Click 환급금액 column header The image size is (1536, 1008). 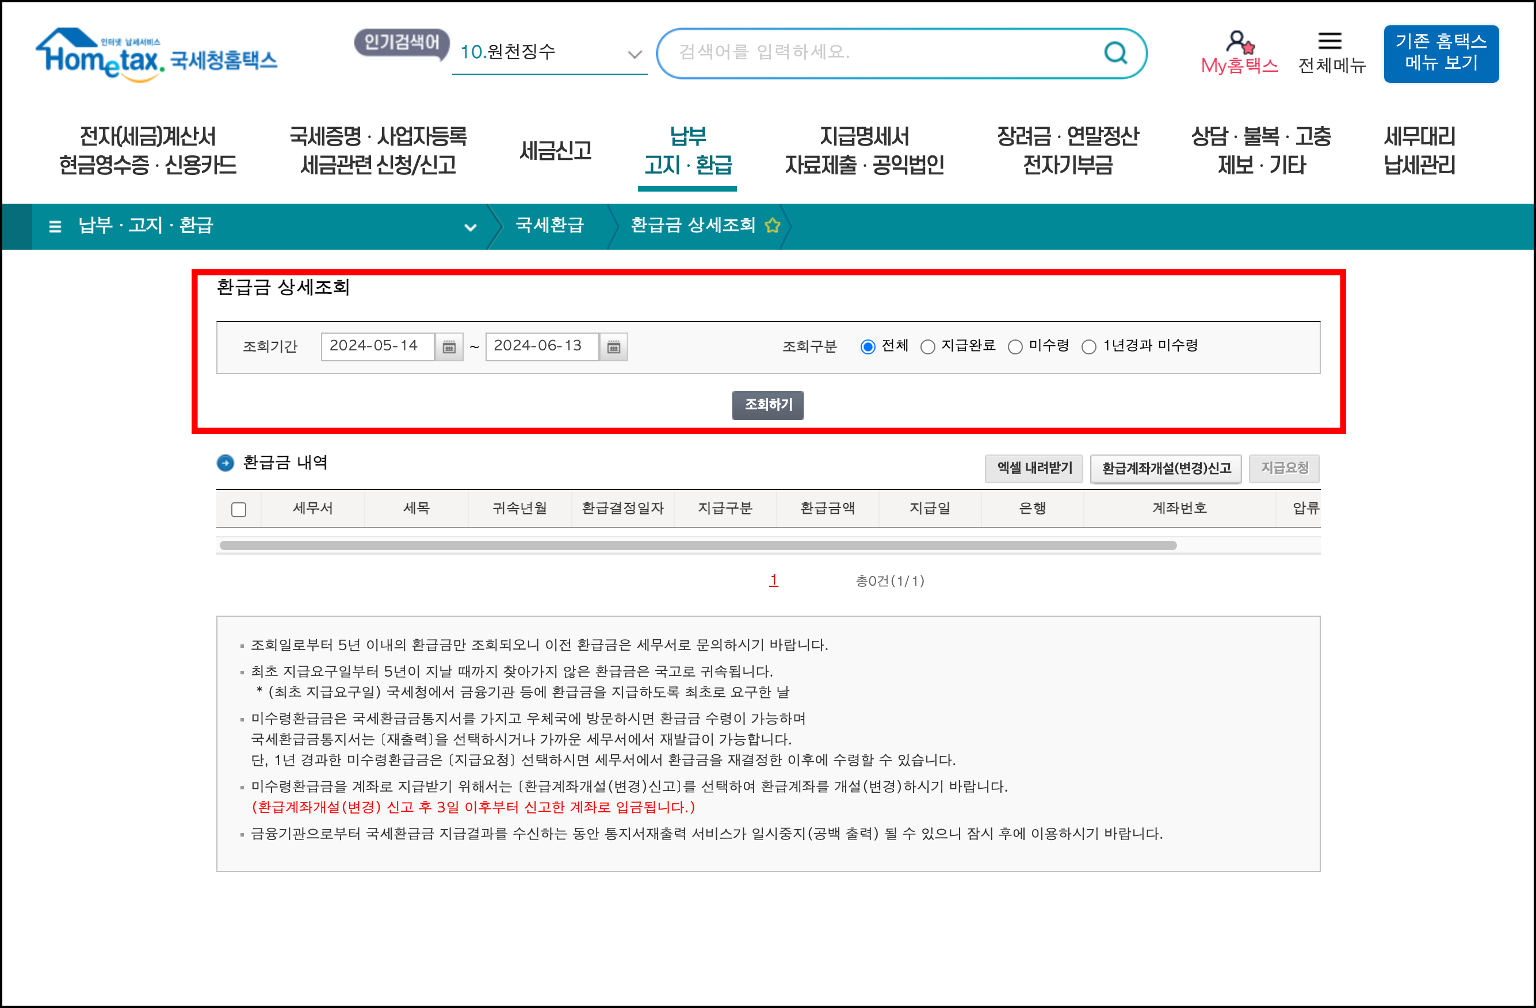(x=827, y=509)
